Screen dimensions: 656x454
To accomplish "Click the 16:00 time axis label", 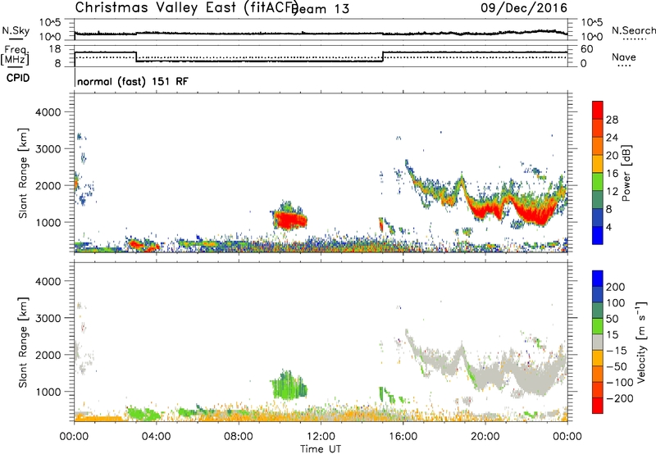I will (403, 437).
